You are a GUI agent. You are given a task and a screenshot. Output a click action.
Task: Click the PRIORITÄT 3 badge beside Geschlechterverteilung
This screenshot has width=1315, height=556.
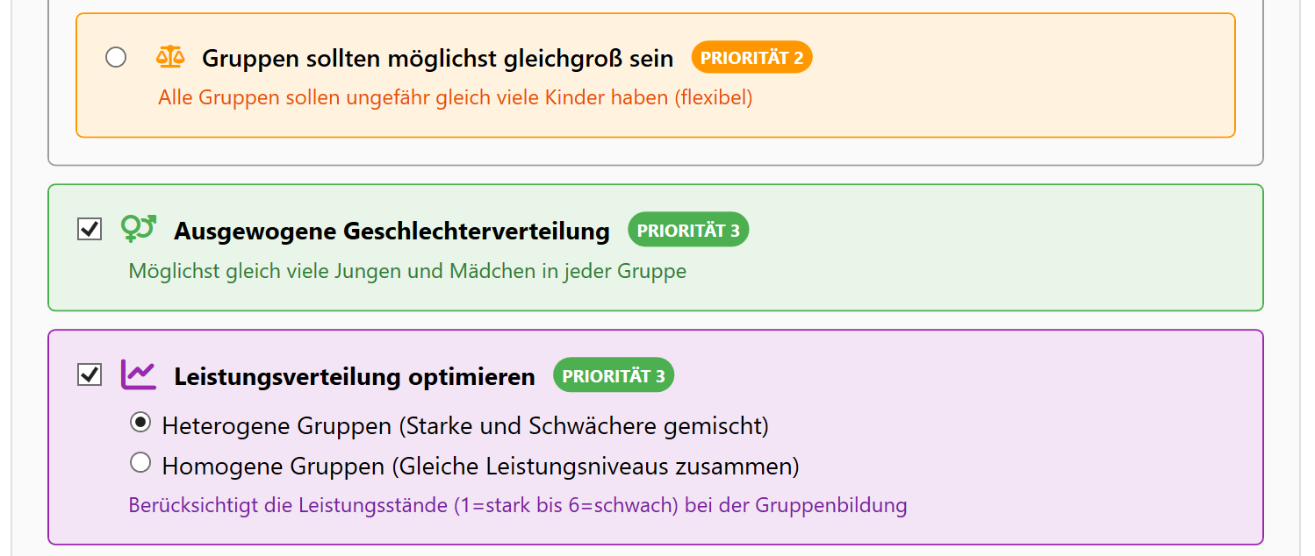[688, 230]
